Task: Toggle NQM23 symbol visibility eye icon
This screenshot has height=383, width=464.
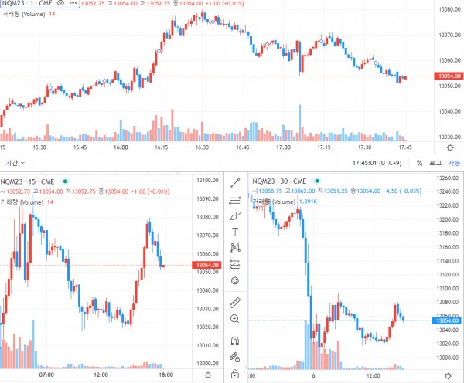Action: tap(60, 3)
